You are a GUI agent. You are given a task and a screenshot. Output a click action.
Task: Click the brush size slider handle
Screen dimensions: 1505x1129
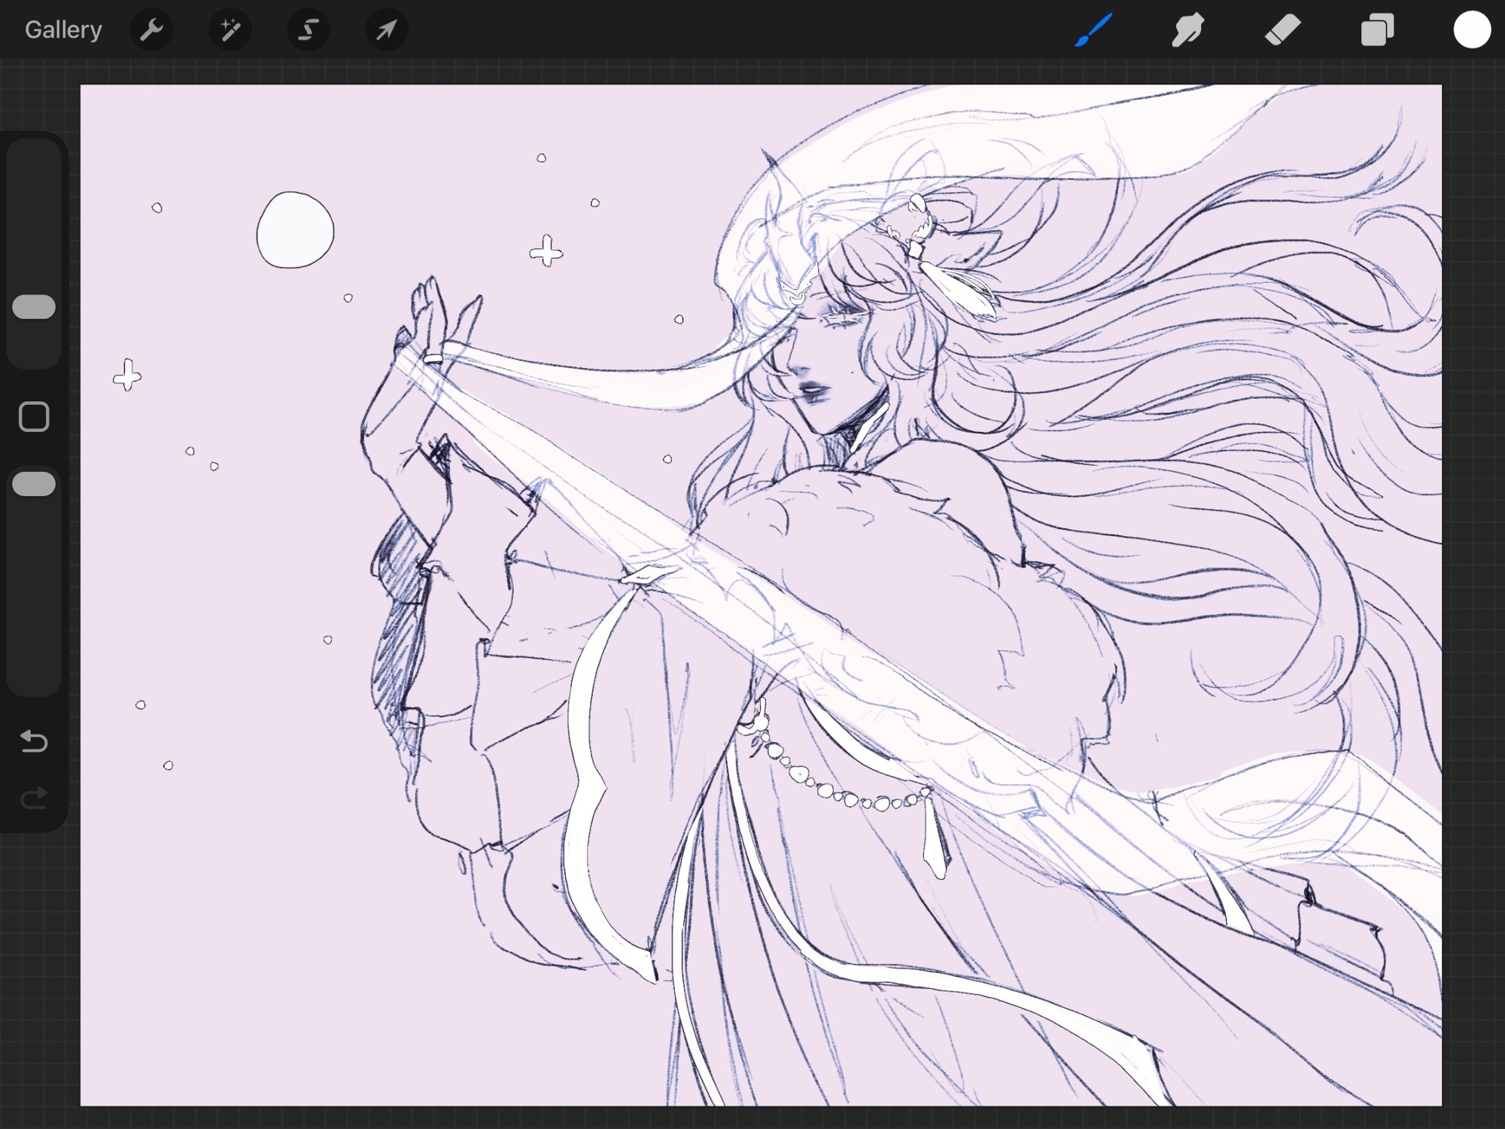tap(35, 307)
